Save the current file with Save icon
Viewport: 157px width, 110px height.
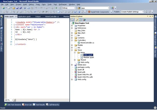17,8
